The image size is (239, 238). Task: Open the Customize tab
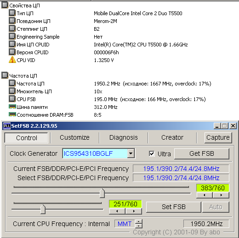(x=74, y=137)
